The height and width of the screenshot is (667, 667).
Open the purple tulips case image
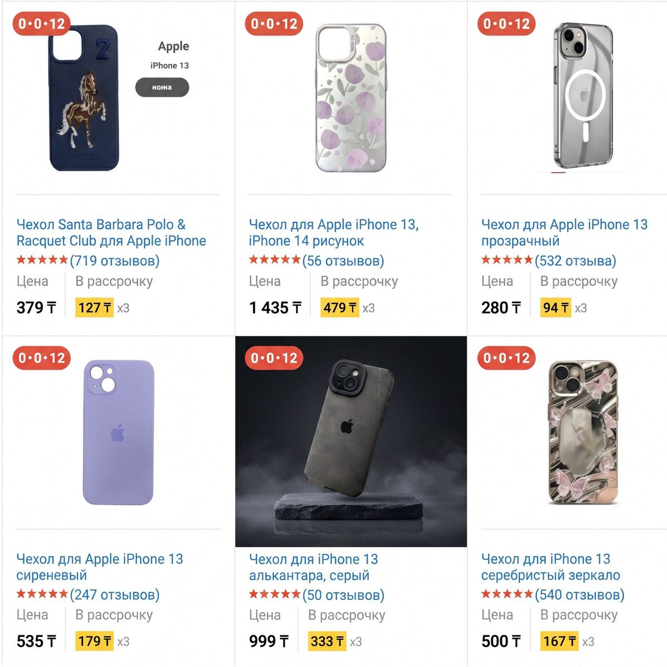tap(351, 98)
